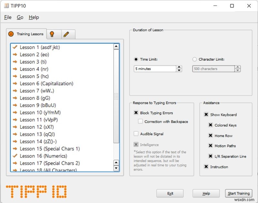
Task: Open the File menu
Action: (x=8, y=17)
